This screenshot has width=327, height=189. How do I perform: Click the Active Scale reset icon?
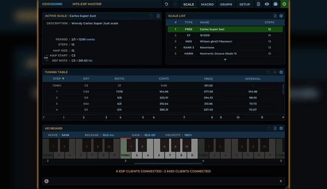[151, 16]
